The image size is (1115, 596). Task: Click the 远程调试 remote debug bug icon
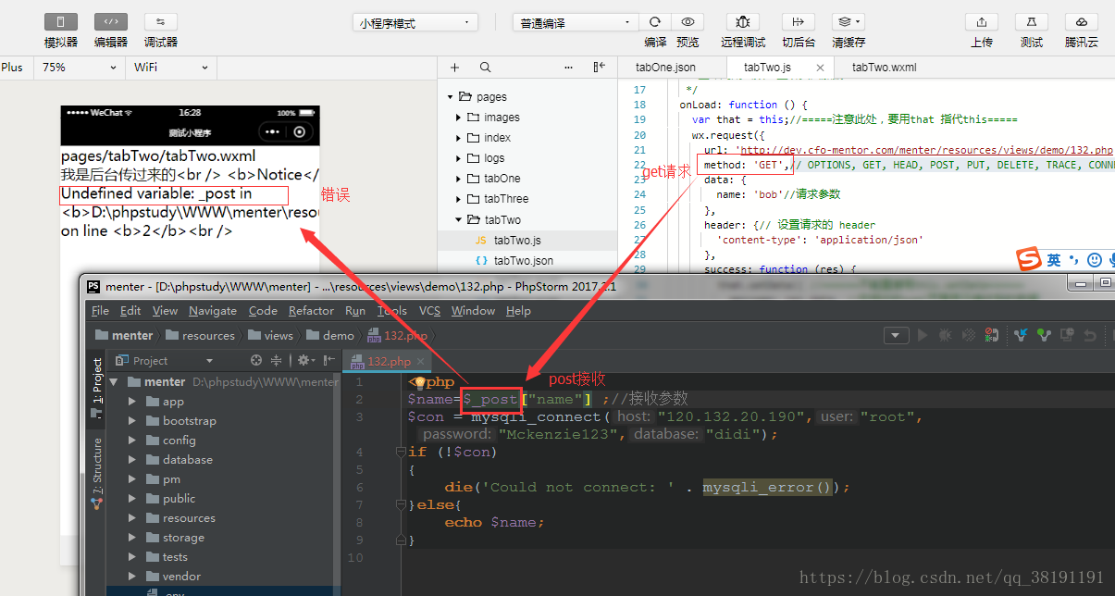[743, 22]
